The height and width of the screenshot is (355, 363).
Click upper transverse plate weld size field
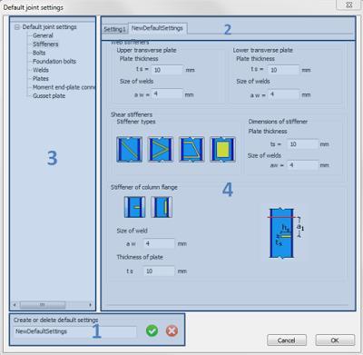(167, 94)
